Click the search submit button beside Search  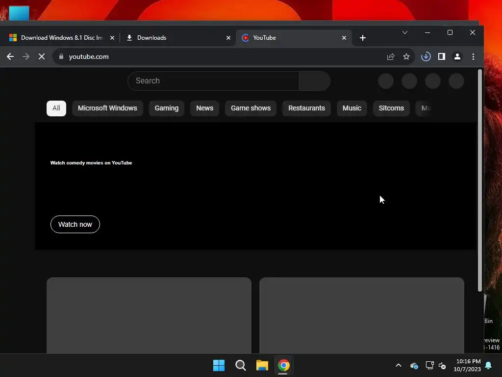coord(315,81)
